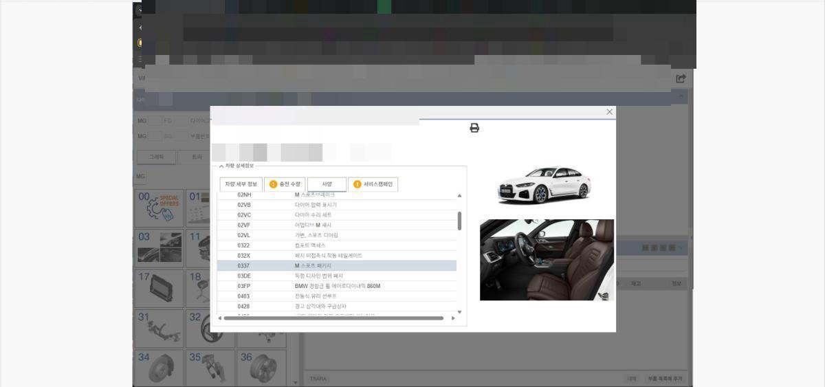
Task: Click the vertical scrollbar thumb in options list
Action: pos(459,221)
